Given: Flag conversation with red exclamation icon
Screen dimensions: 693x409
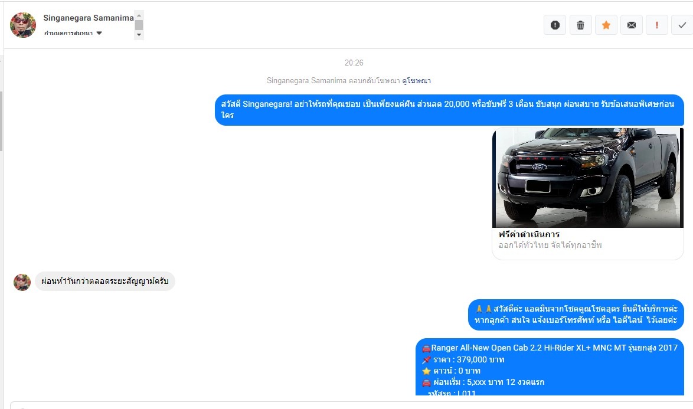Looking at the screenshot, I should 657,25.
